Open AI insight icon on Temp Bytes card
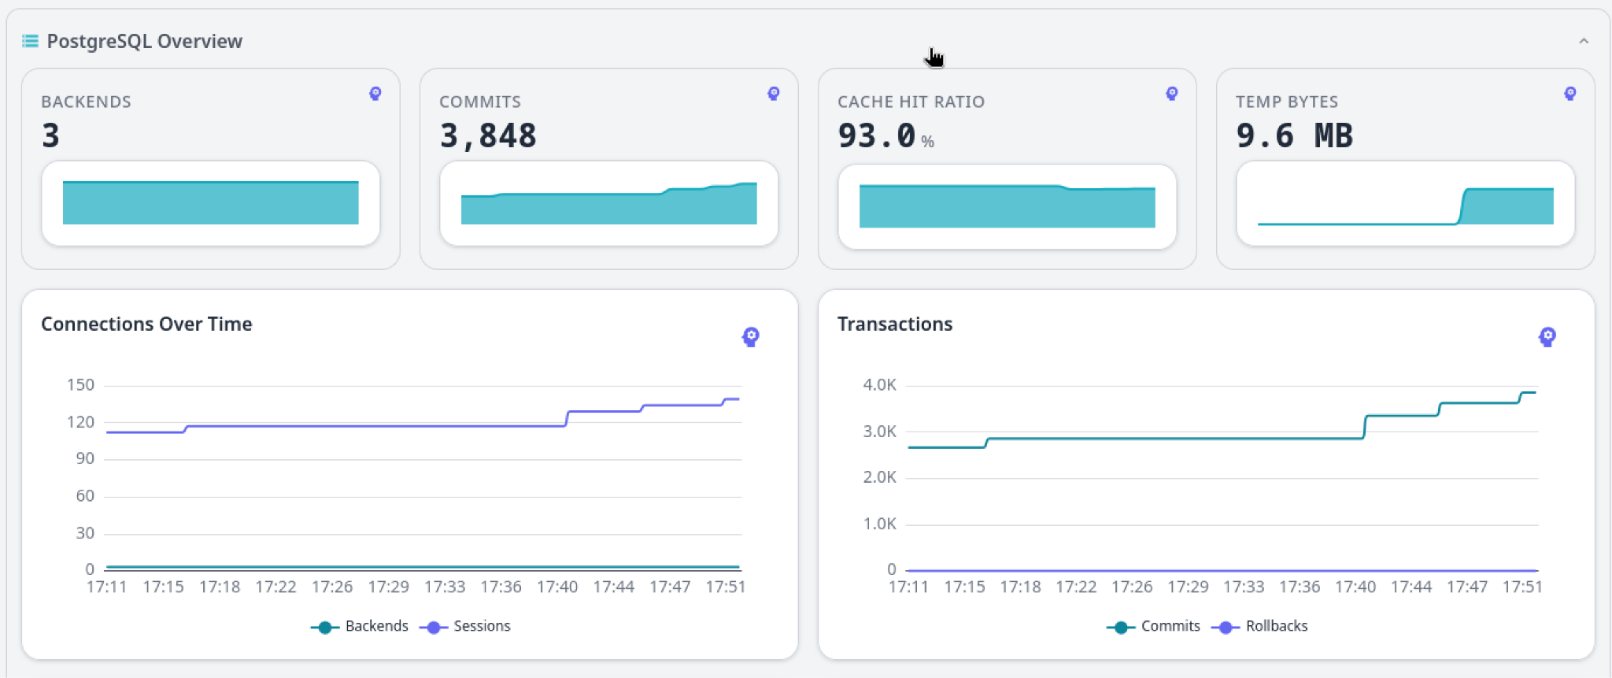This screenshot has height=678, width=1612. tap(1570, 94)
